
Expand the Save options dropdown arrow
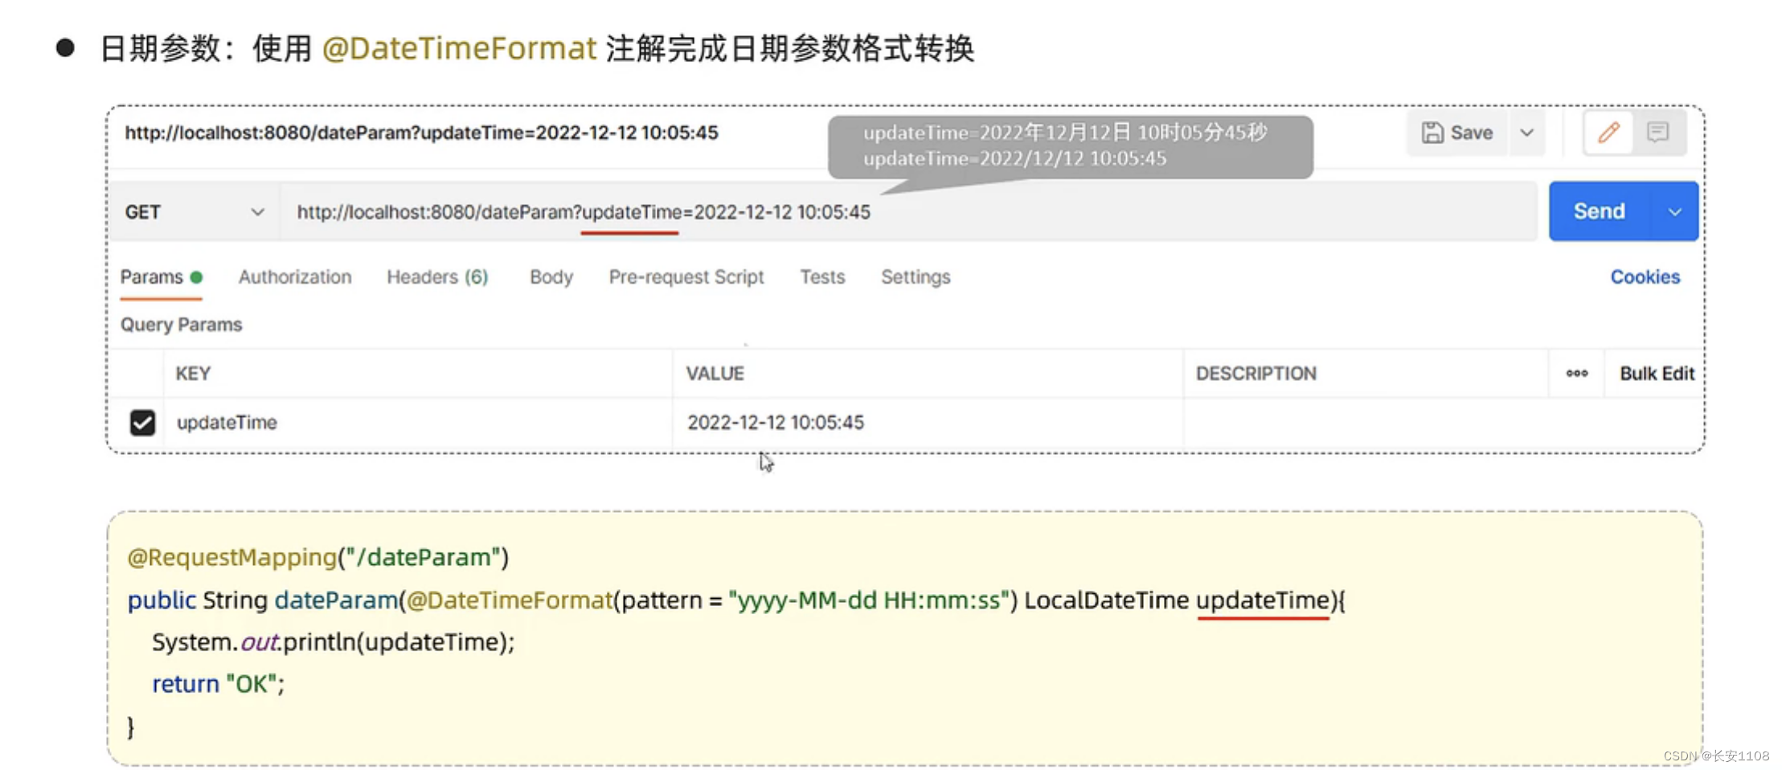(x=1526, y=133)
